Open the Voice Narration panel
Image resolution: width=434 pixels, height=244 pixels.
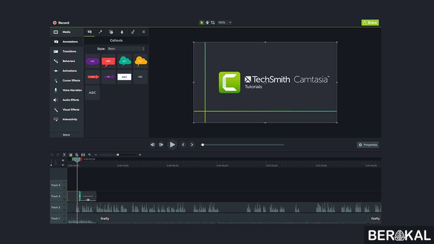pyautogui.click(x=67, y=90)
